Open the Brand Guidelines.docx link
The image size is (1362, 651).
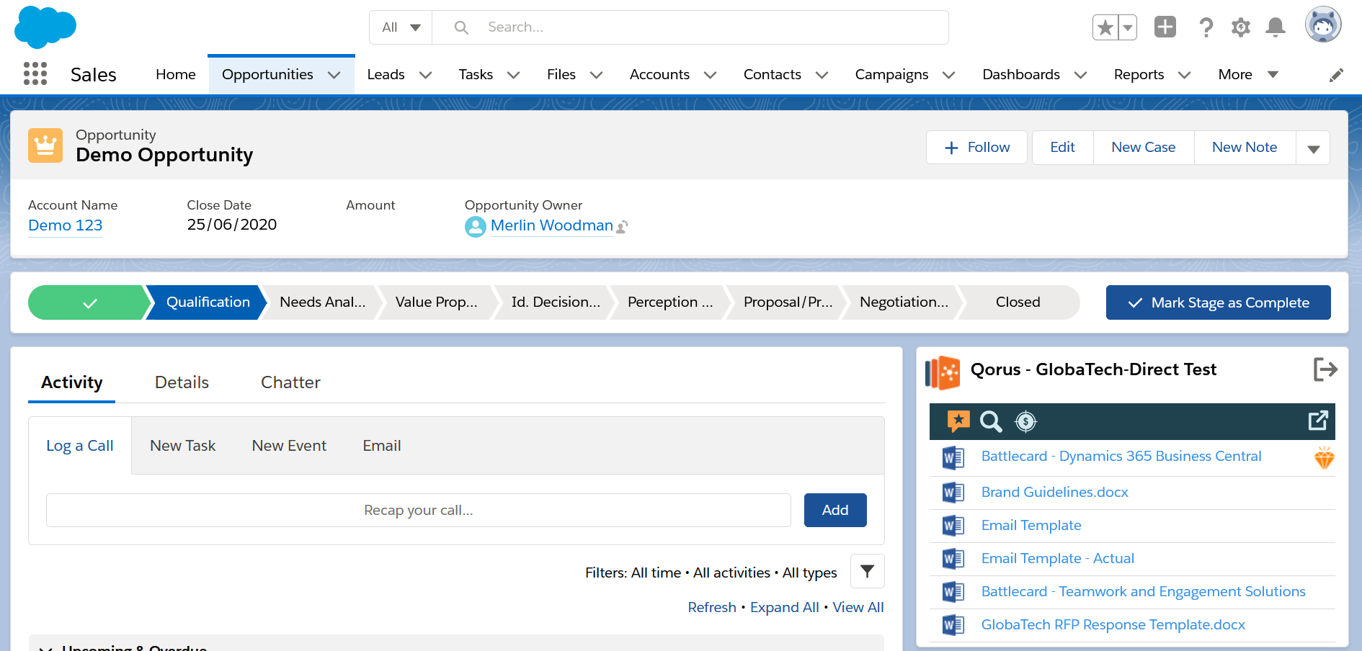pos(1054,492)
